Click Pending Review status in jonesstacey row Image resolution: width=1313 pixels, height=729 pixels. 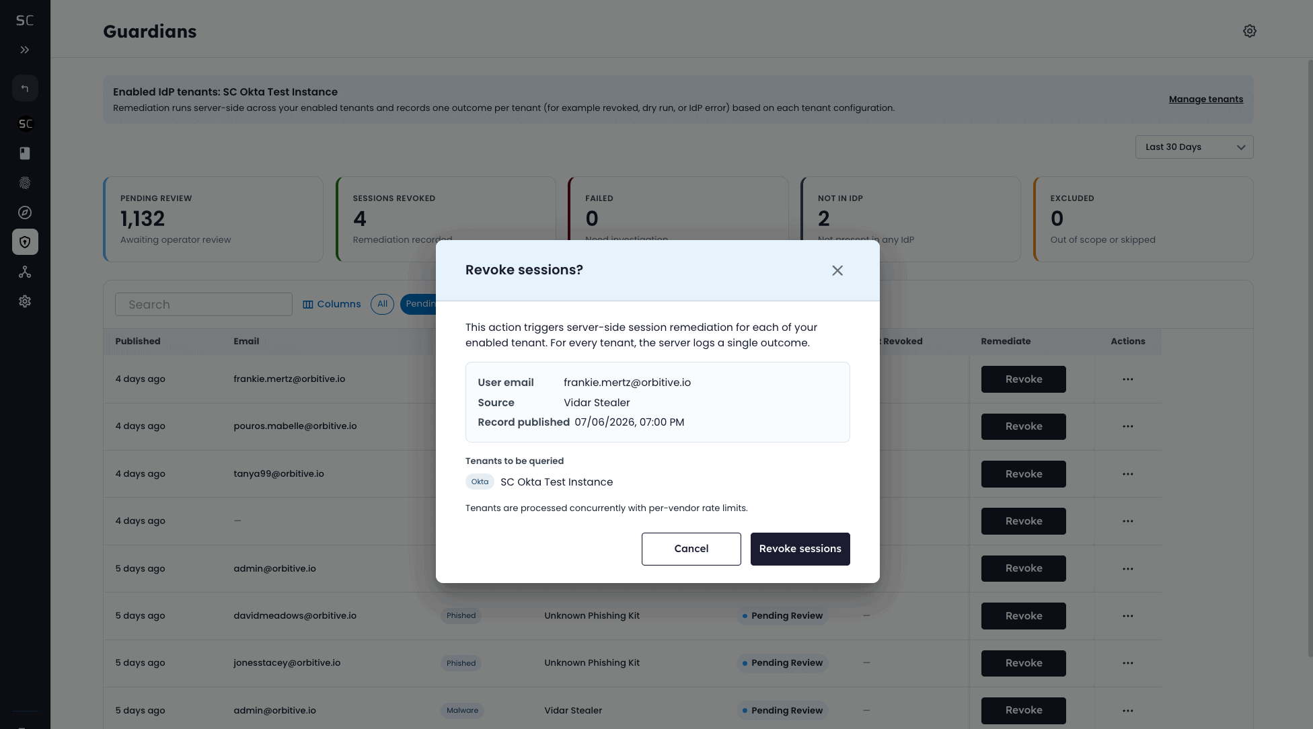[782, 663]
